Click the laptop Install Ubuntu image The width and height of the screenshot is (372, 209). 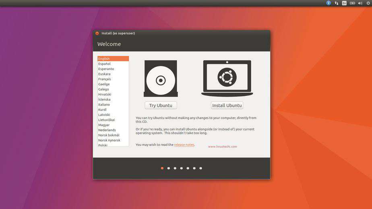coord(227,78)
